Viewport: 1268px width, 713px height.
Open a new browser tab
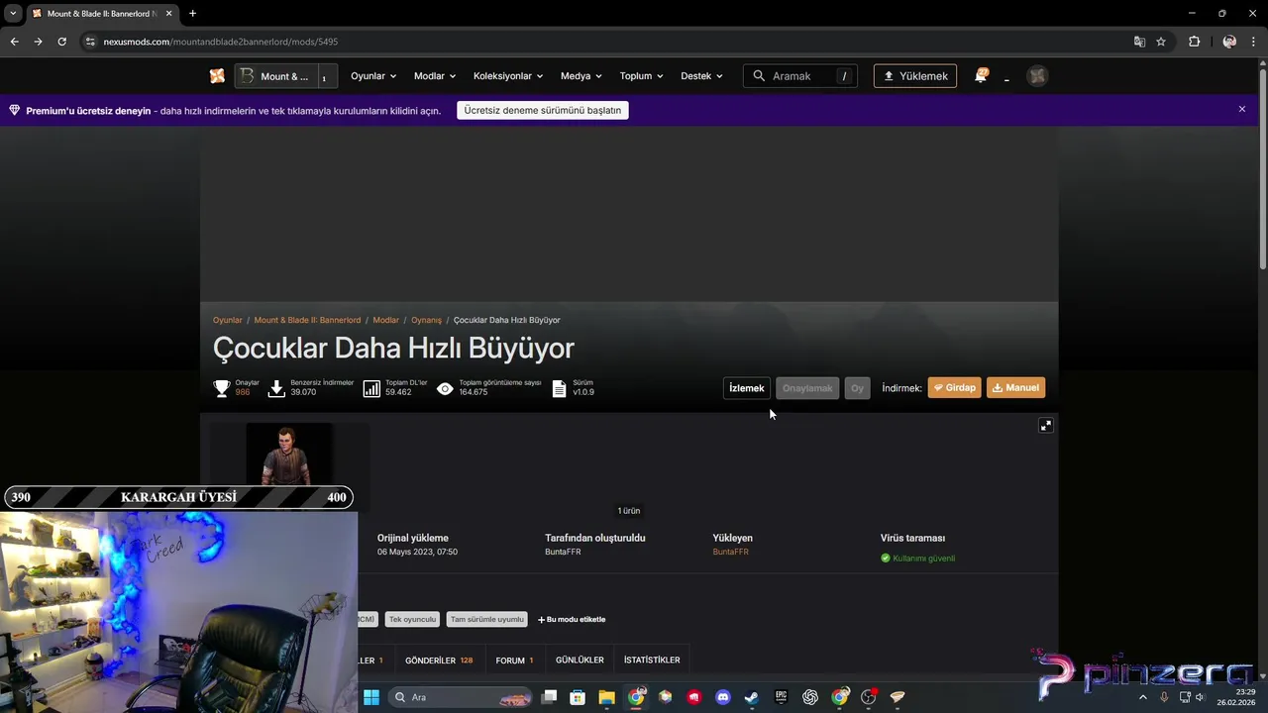pyautogui.click(x=192, y=14)
